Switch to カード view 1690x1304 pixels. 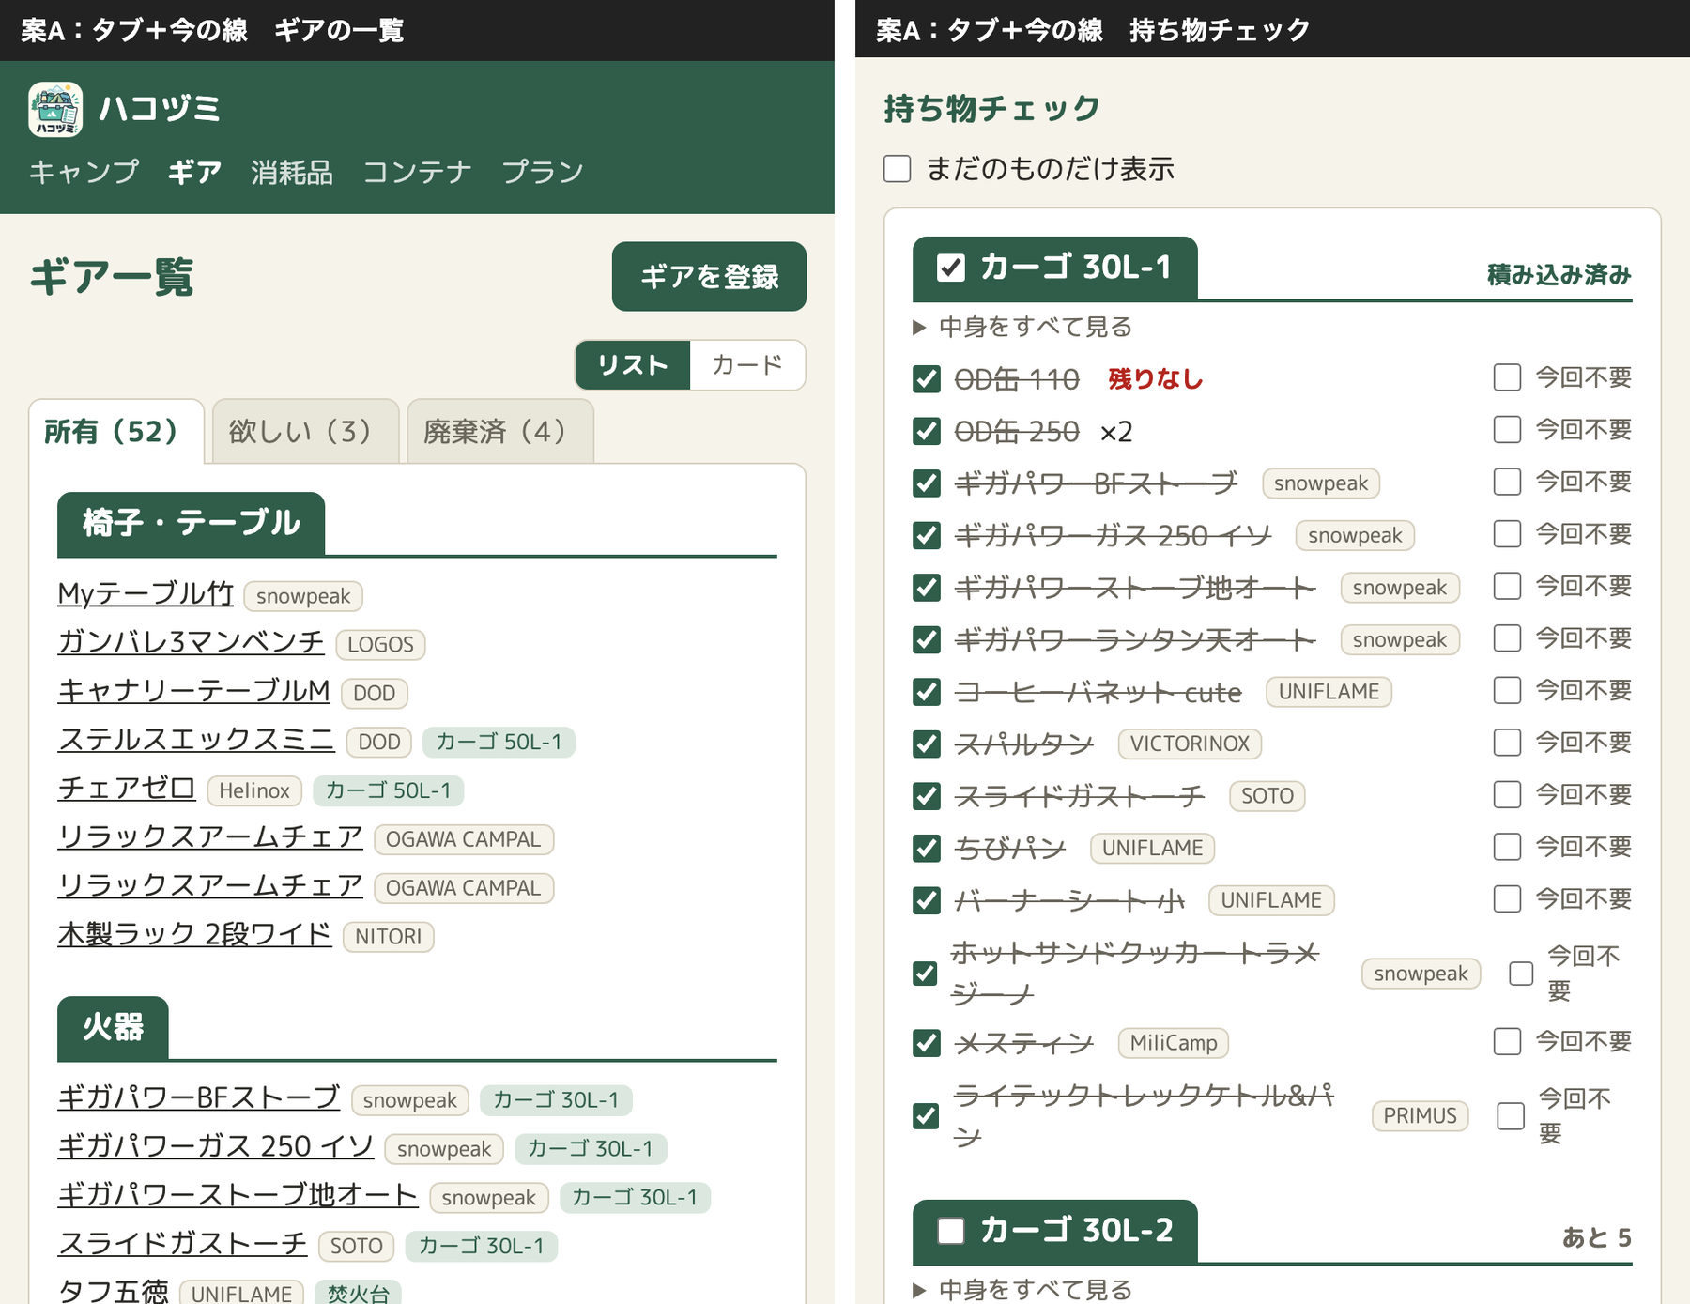click(747, 365)
